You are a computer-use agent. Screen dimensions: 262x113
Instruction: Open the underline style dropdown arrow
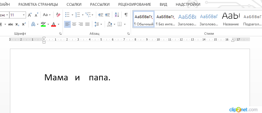(5, 24)
